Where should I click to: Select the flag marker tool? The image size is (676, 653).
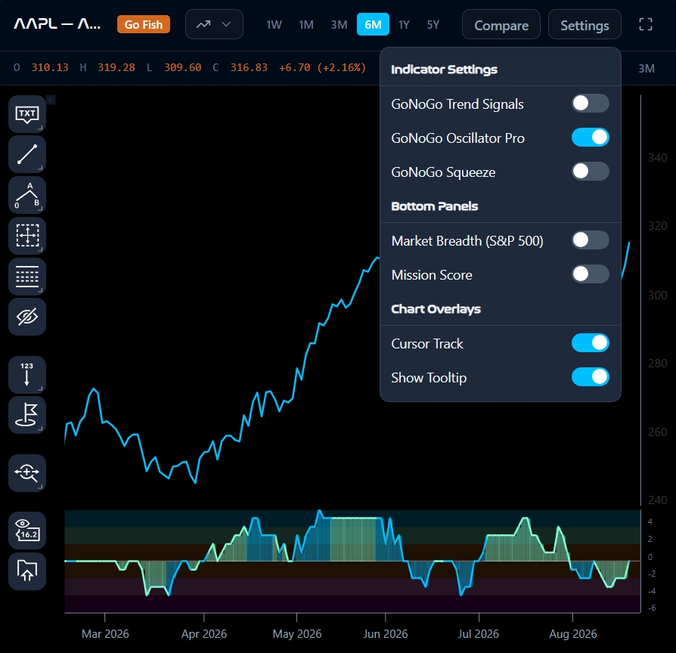pyautogui.click(x=27, y=415)
